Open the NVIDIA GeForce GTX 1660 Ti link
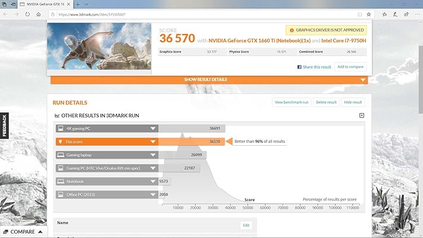The height and width of the screenshot is (238, 423). 259,40
